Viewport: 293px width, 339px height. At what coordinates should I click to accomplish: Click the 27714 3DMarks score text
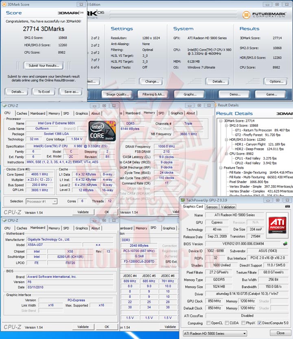pyautogui.click(x=44, y=29)
